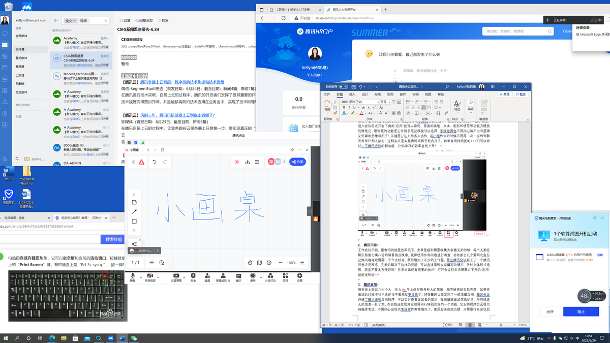Click the 管理成员 manage members icon
This screenshot has width=610, height=343.
tap(223, 276)
